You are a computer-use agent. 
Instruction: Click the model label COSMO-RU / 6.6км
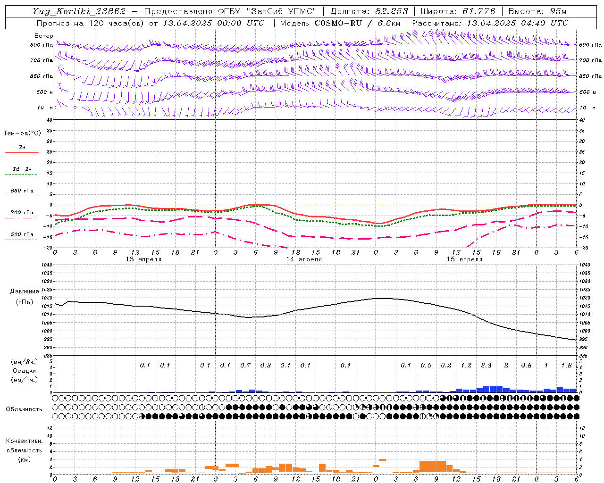[x=358, y=23]
